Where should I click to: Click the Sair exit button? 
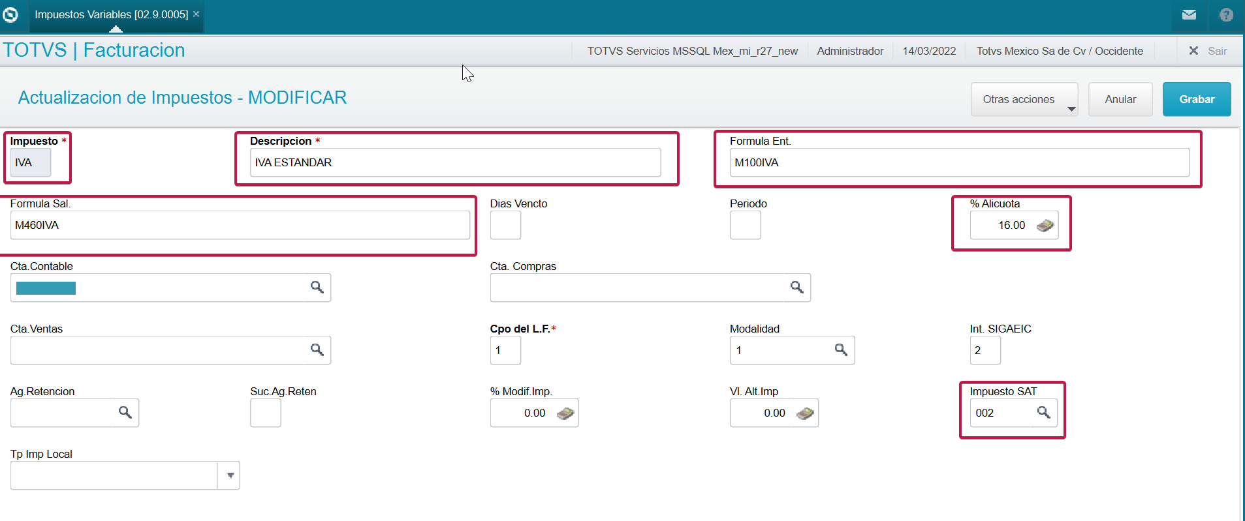1208,51
